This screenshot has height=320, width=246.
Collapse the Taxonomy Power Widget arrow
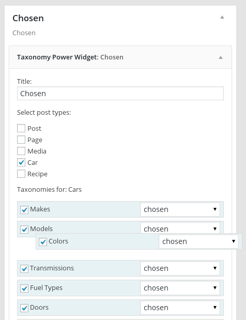point(221,57)
